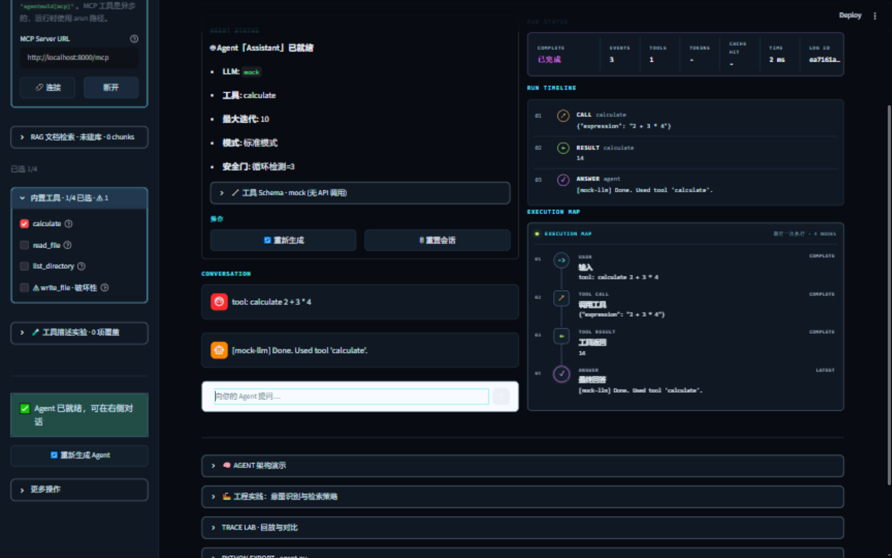892x558 pixels.
Task: Click the TOOLS value 1
Action: tap(651, 60)
